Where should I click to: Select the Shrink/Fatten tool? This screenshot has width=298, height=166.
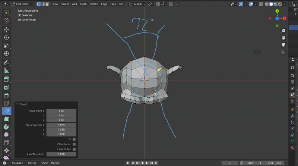[x=6, y=150]
